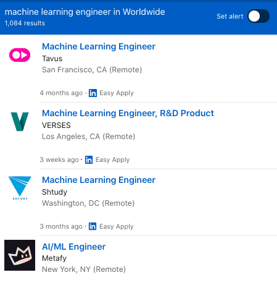This screenshot has width=277, height=288.
Task: Click Easy Apply on VERSES listing
Action: [113, 160]
